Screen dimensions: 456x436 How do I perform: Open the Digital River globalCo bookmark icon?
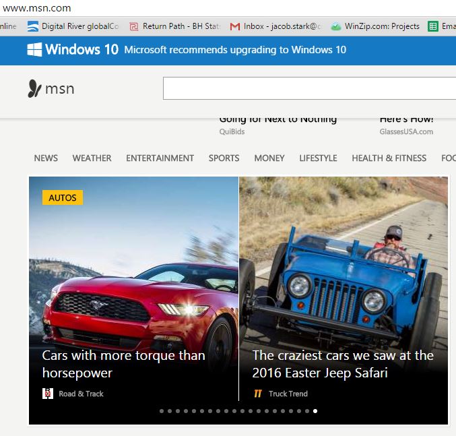33,26
